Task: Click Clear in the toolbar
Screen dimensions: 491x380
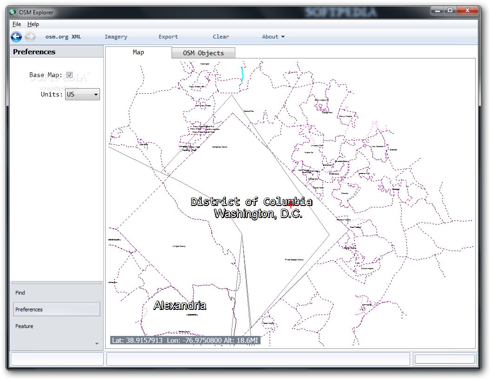Action: pyautogui.click(x=221, y=37)
